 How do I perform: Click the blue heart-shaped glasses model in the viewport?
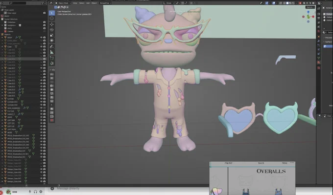[x=238, y=119]
